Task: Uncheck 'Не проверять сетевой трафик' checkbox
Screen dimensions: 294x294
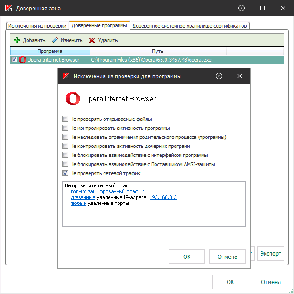Action: tap(65, 173)
